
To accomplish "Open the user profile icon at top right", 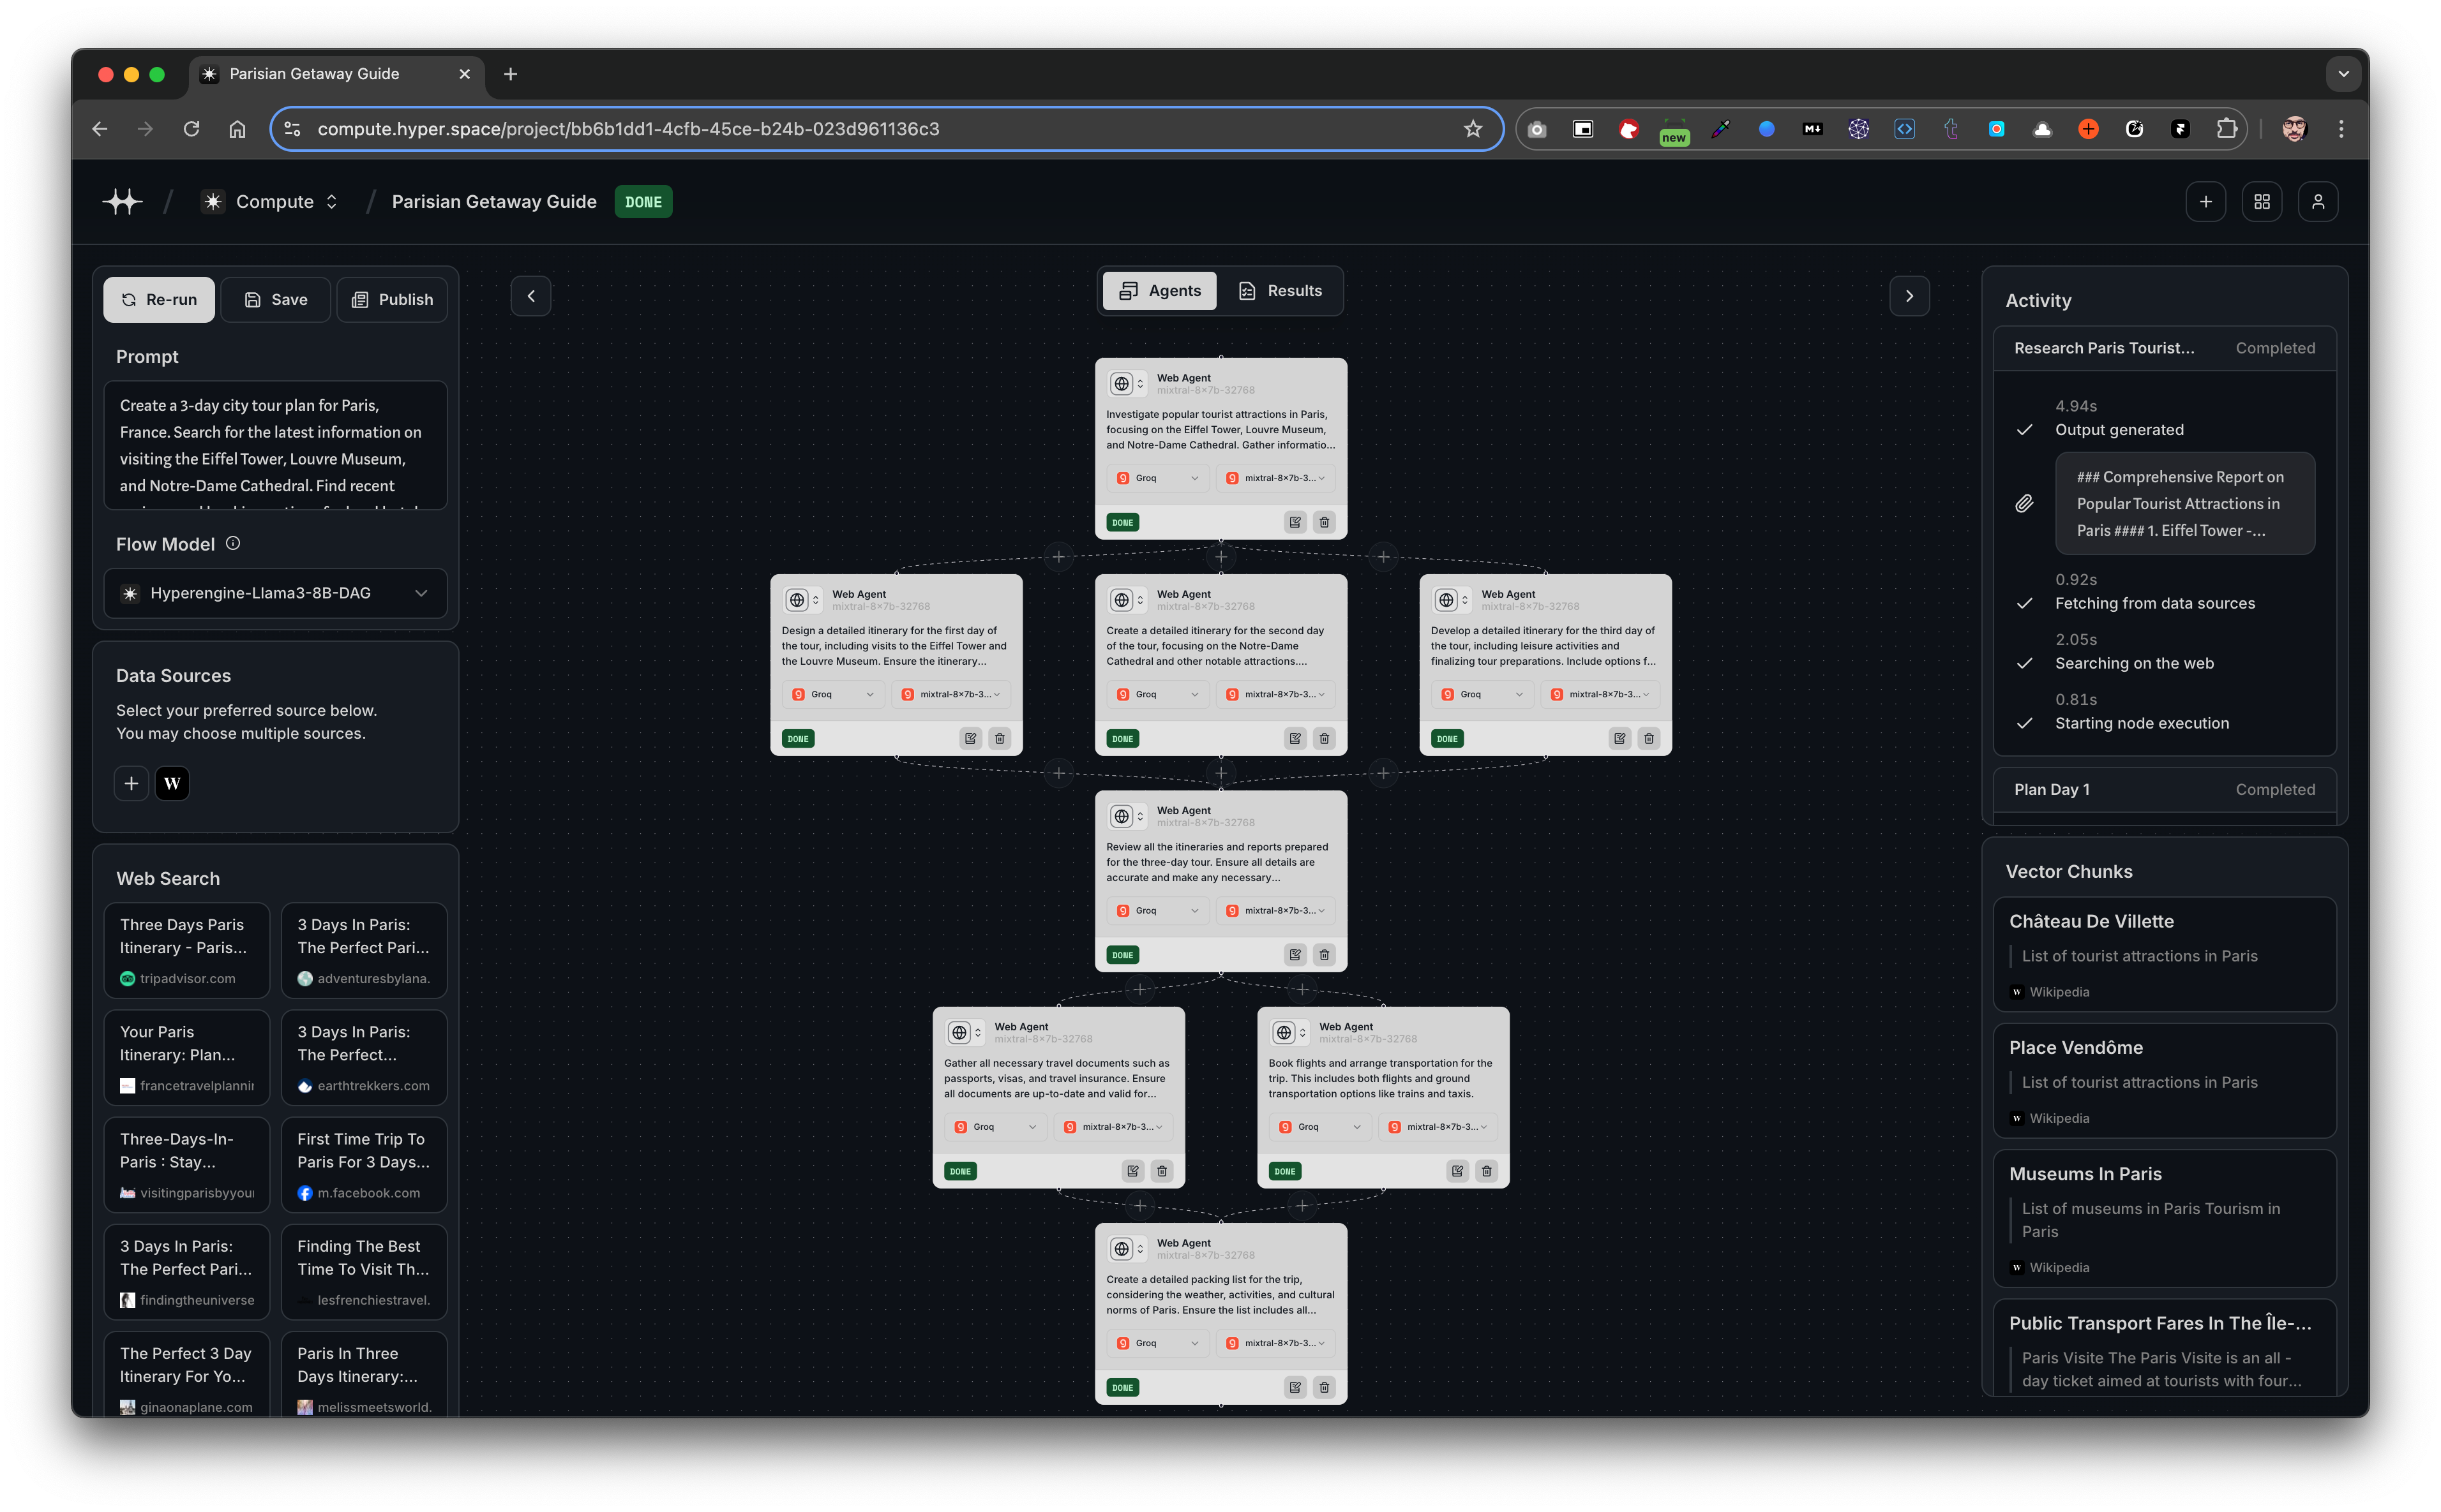I will click(x=2319, y=201).
